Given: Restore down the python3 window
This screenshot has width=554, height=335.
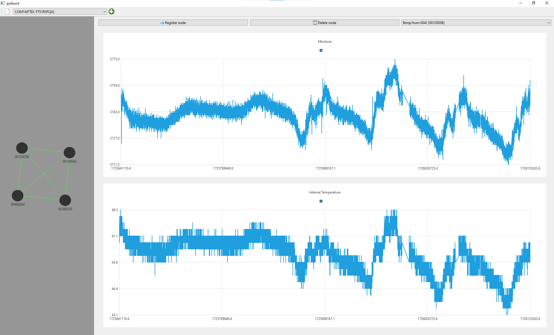Looking at the screenshot, I should point(534,3).
